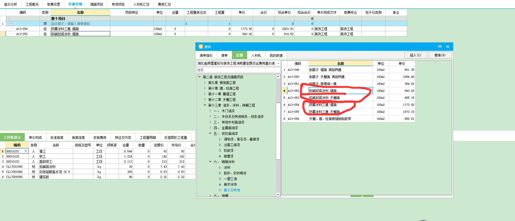This screenshot has height=221, width=515.
Task: Select the 分部分项 tab
Action: 75,4
